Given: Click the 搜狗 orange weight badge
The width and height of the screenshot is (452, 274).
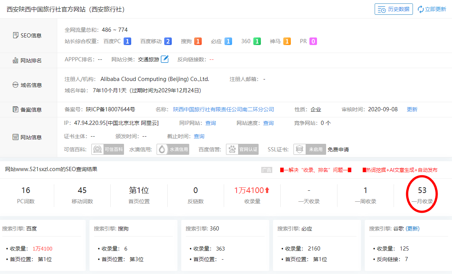Looking at the screenshot, I should pyautogui.click(x=198, y=42).
